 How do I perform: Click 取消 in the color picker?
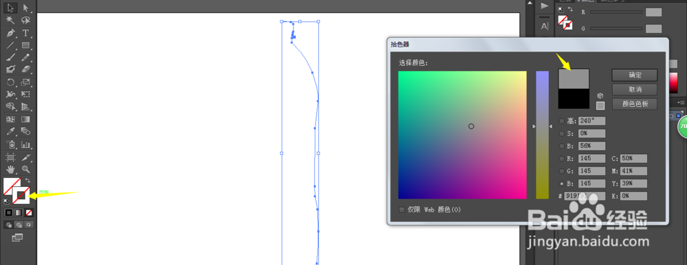click(634, 90)
